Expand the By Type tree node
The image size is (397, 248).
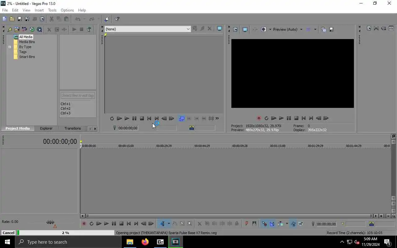pos(10,47)
